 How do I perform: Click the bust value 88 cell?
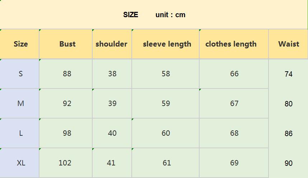tap(67, 74)
